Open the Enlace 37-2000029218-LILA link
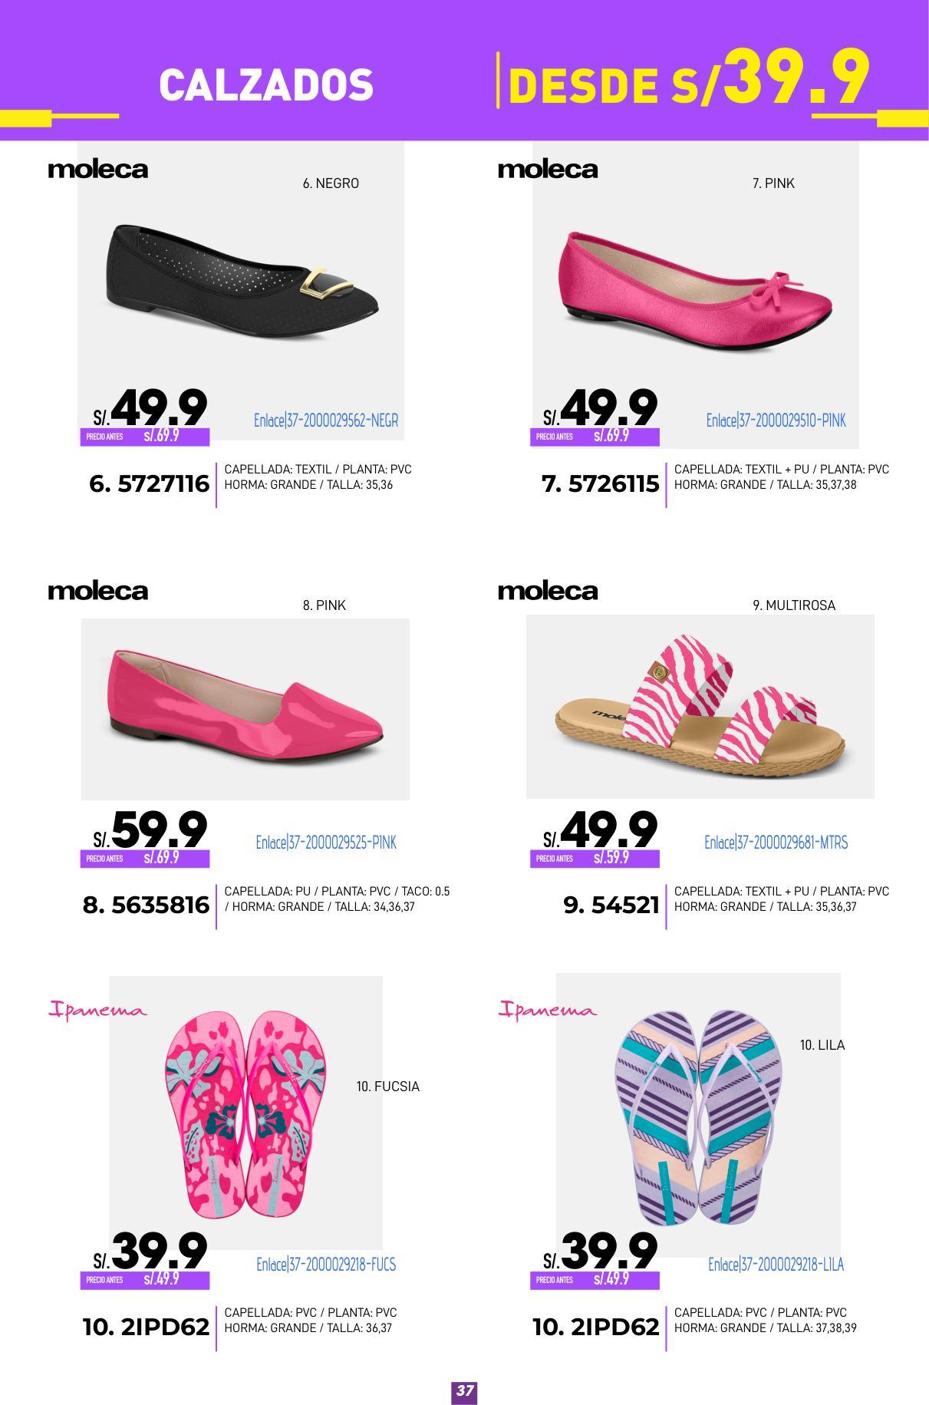Viewport: 929px width, 1405px height. tap(776, 1265)
